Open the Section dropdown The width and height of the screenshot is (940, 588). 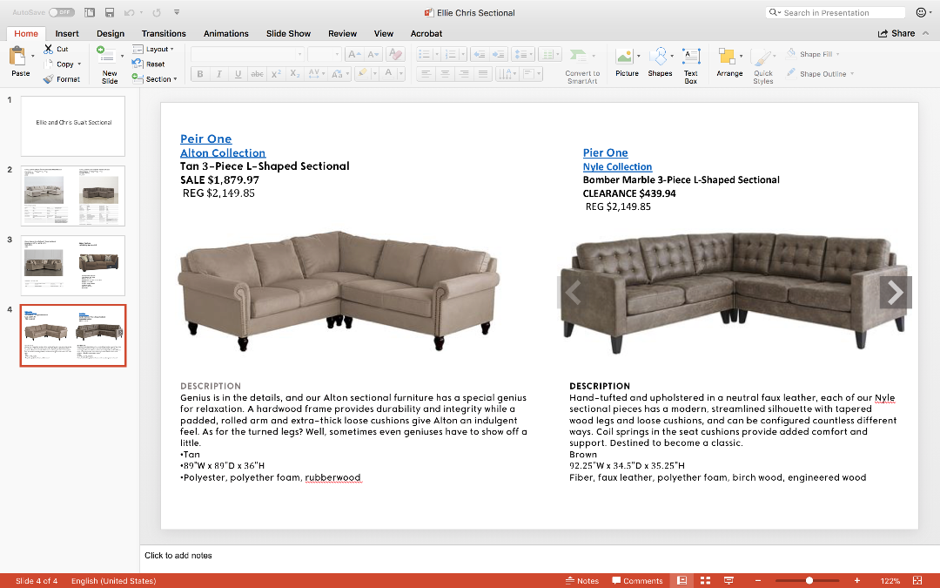[x=155, y=78]
